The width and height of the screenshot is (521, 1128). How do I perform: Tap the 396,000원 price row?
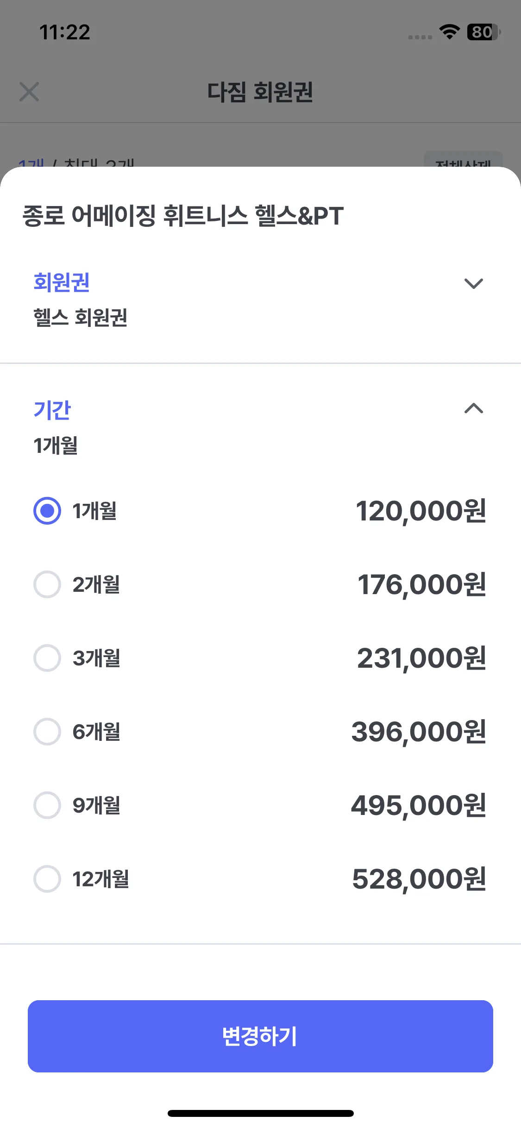[x=418, y=732]
